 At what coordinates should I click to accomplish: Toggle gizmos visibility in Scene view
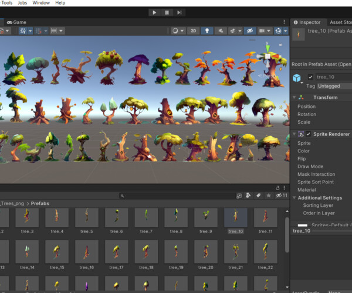[x=278, y=30]
